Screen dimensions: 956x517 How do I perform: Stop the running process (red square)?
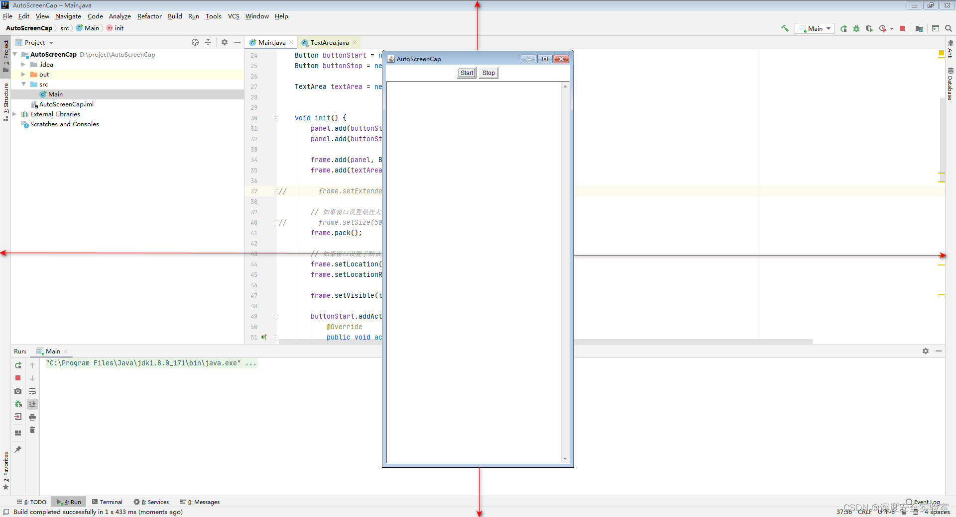pyautogui.click(x=902, y=28)
